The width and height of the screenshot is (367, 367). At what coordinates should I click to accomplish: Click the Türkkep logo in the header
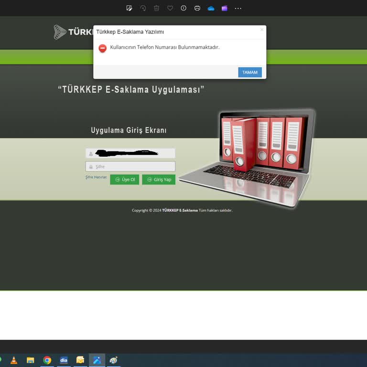coord(73,32)
